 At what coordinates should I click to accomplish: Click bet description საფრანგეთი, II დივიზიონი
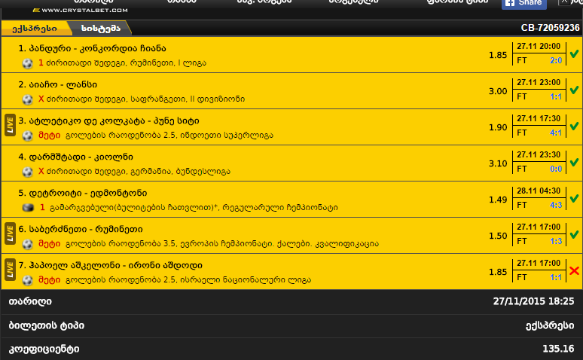(142, 99)
